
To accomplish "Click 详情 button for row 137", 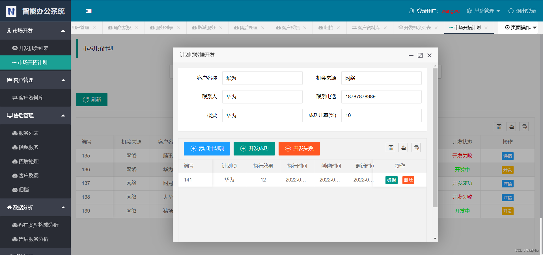I will tap(508, 184).
